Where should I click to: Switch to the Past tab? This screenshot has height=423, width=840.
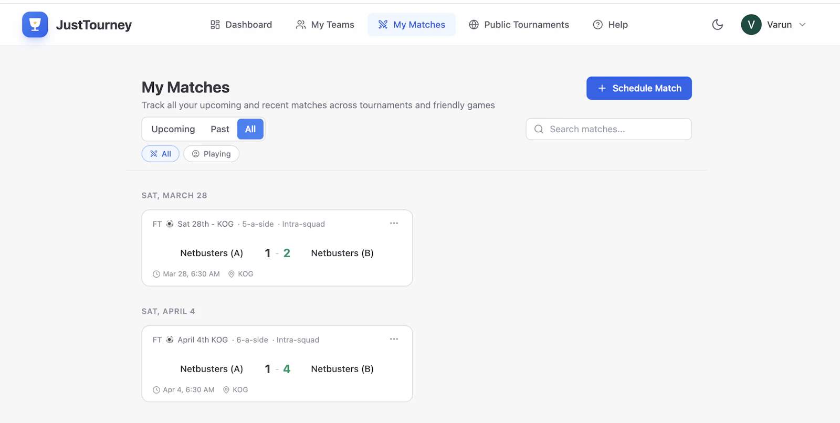point(220,129)
